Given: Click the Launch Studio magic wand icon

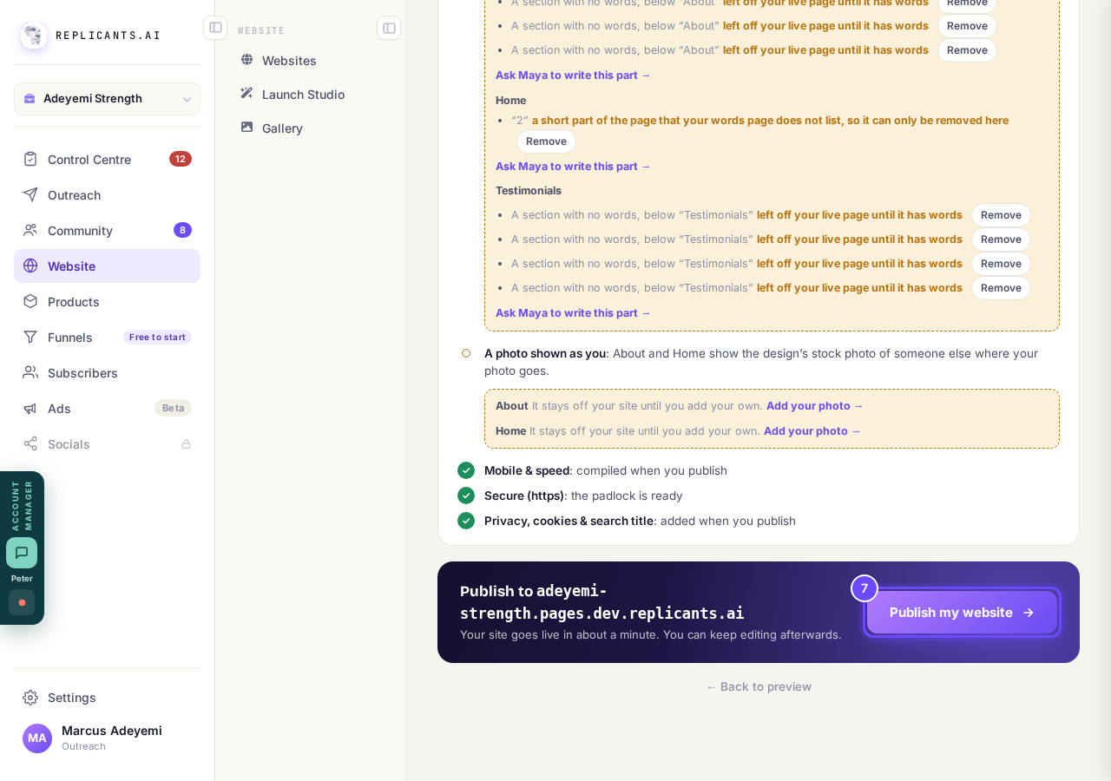Looking at the screenshot, I should (x=247, y=93).
